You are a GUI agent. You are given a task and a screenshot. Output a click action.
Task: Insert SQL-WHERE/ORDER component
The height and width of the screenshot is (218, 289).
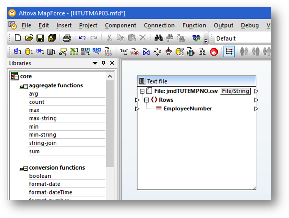pyautogui.click(x=180, y=52)
